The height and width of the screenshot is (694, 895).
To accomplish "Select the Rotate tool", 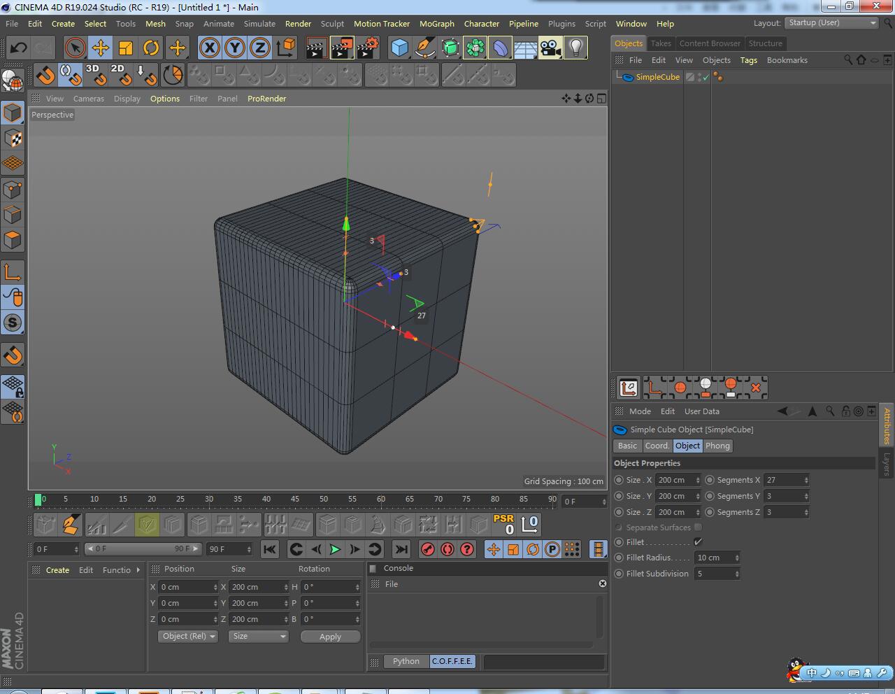I will point(152,48).
